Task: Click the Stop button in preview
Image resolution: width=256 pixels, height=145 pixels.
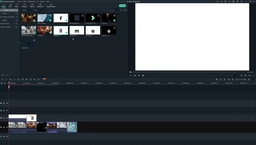Action: pos(143,76)
